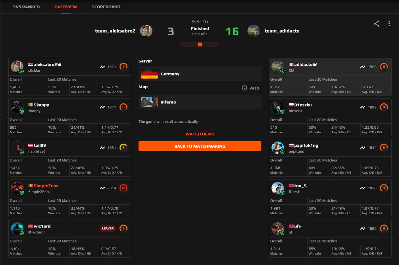The height and width of the screenshot is (265, 399).
Task: Click papitok1ng player avatar
Action: pos(278,148)
